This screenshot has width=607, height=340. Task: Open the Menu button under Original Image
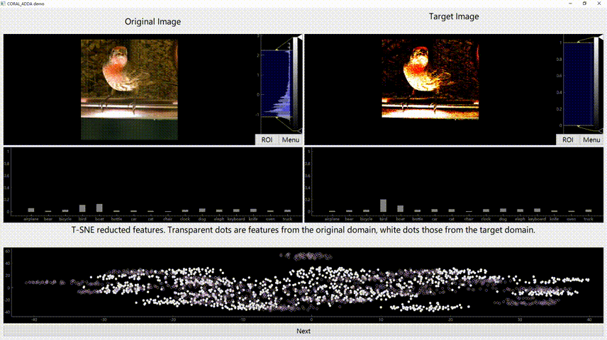click(290, 140)
